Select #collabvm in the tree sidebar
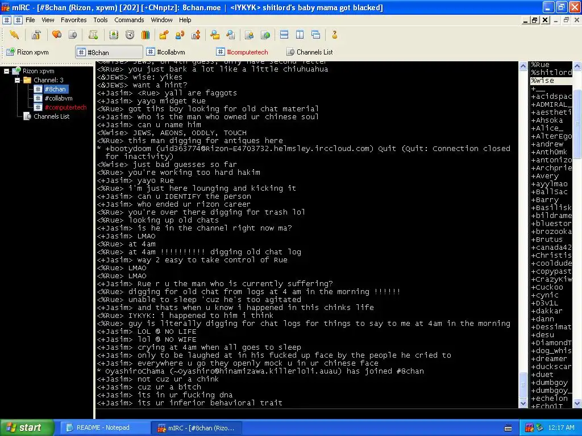 click(x=59, y=98)
